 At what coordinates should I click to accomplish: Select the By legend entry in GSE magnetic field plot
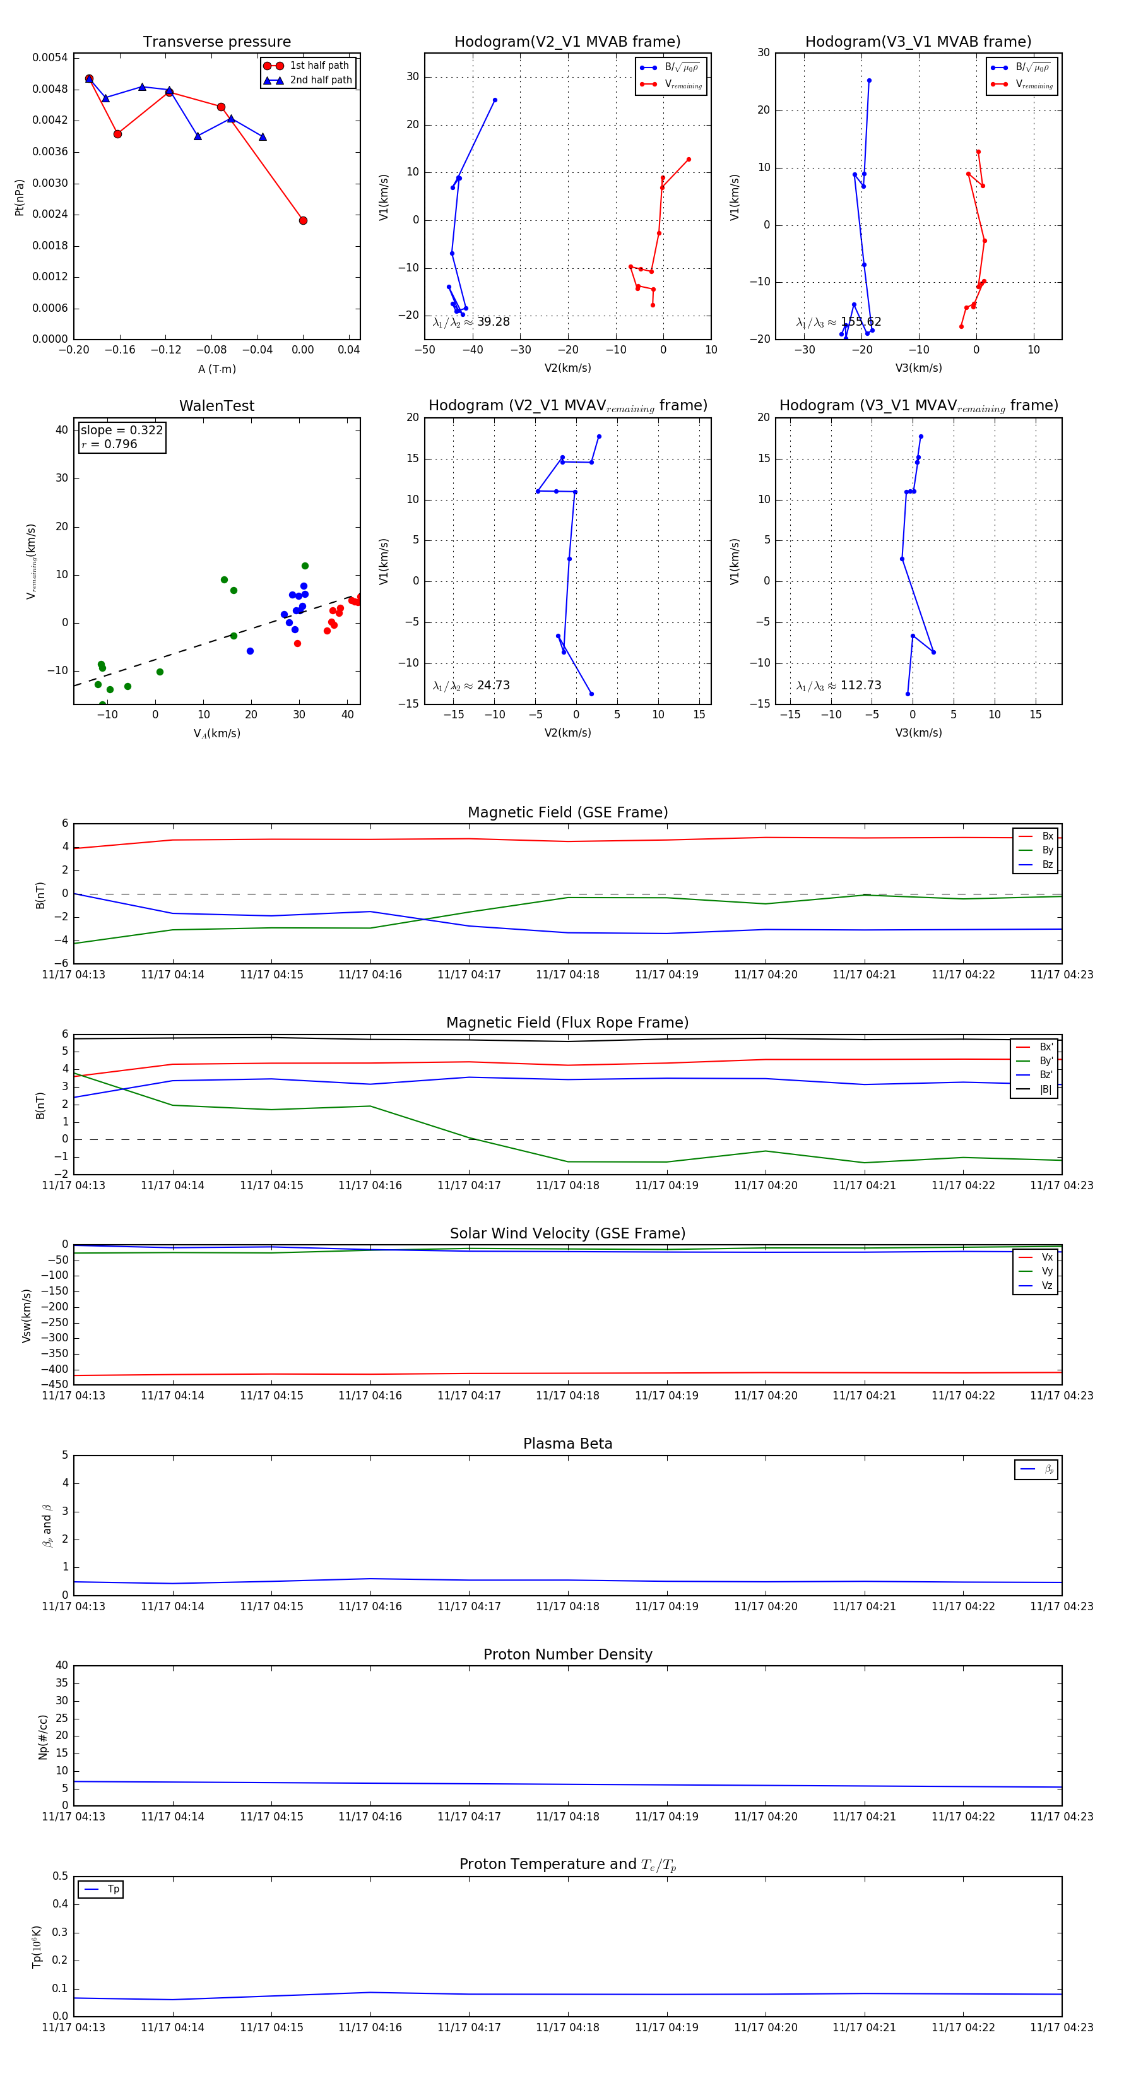point(1036,850)
